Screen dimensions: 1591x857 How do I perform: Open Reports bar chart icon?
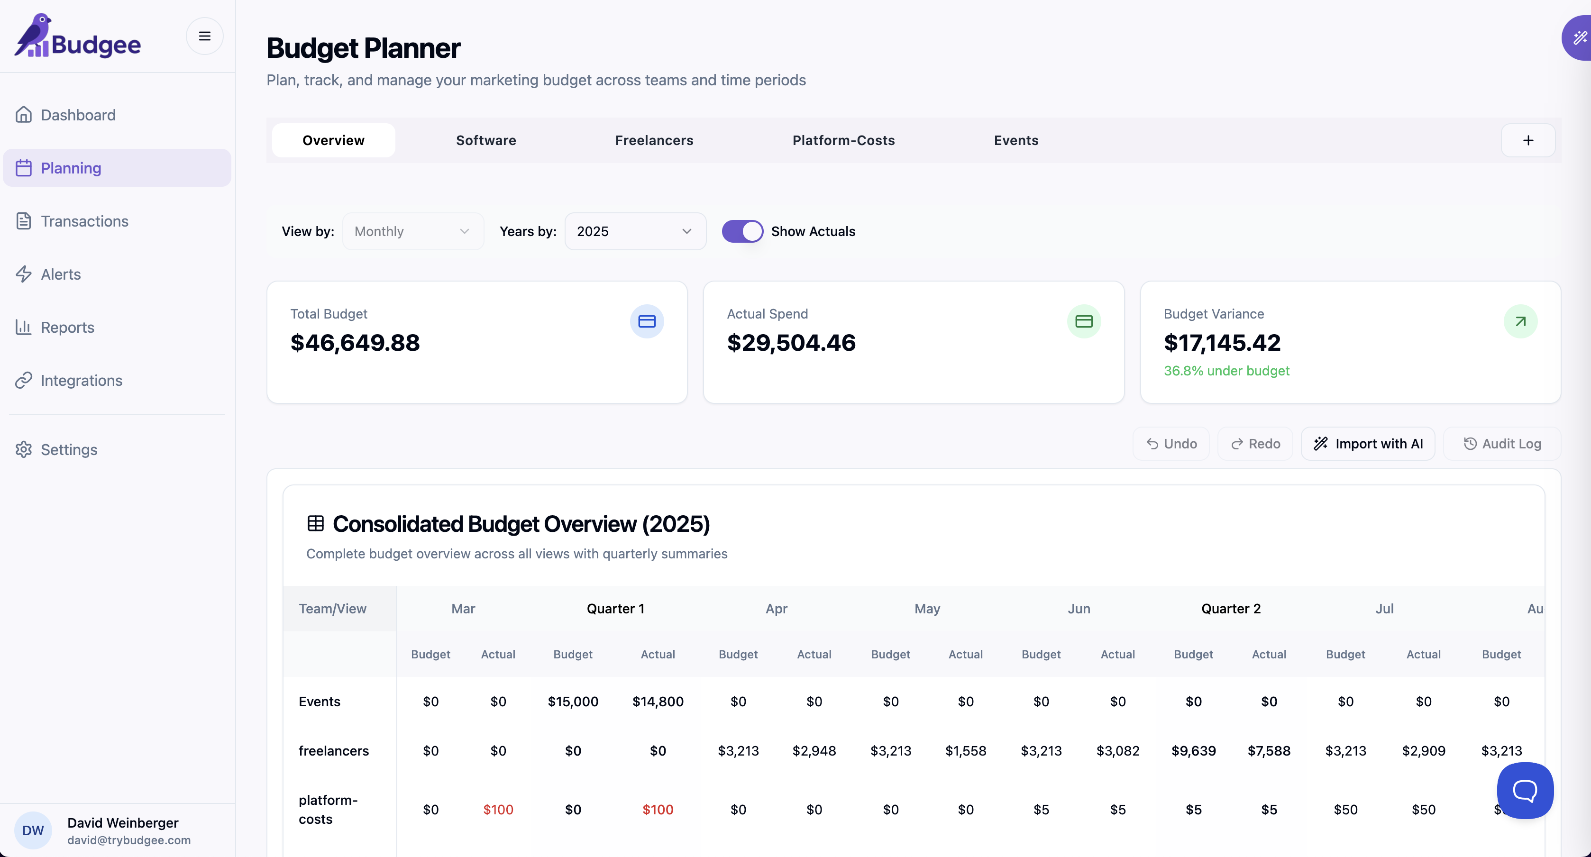pos(24,327)
